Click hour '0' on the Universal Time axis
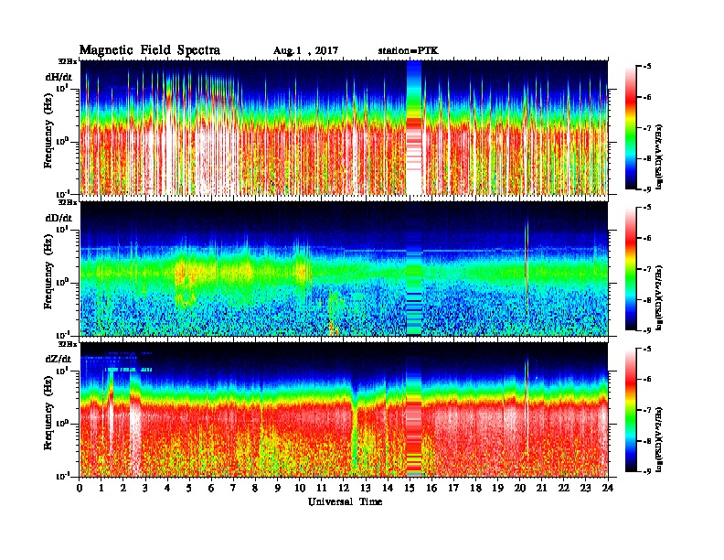This screenshot has height=560, width=724. (80, 488)
